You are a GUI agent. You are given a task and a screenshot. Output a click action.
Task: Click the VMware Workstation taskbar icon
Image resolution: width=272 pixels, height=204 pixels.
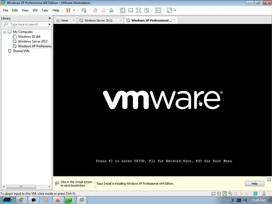[81, 200]
